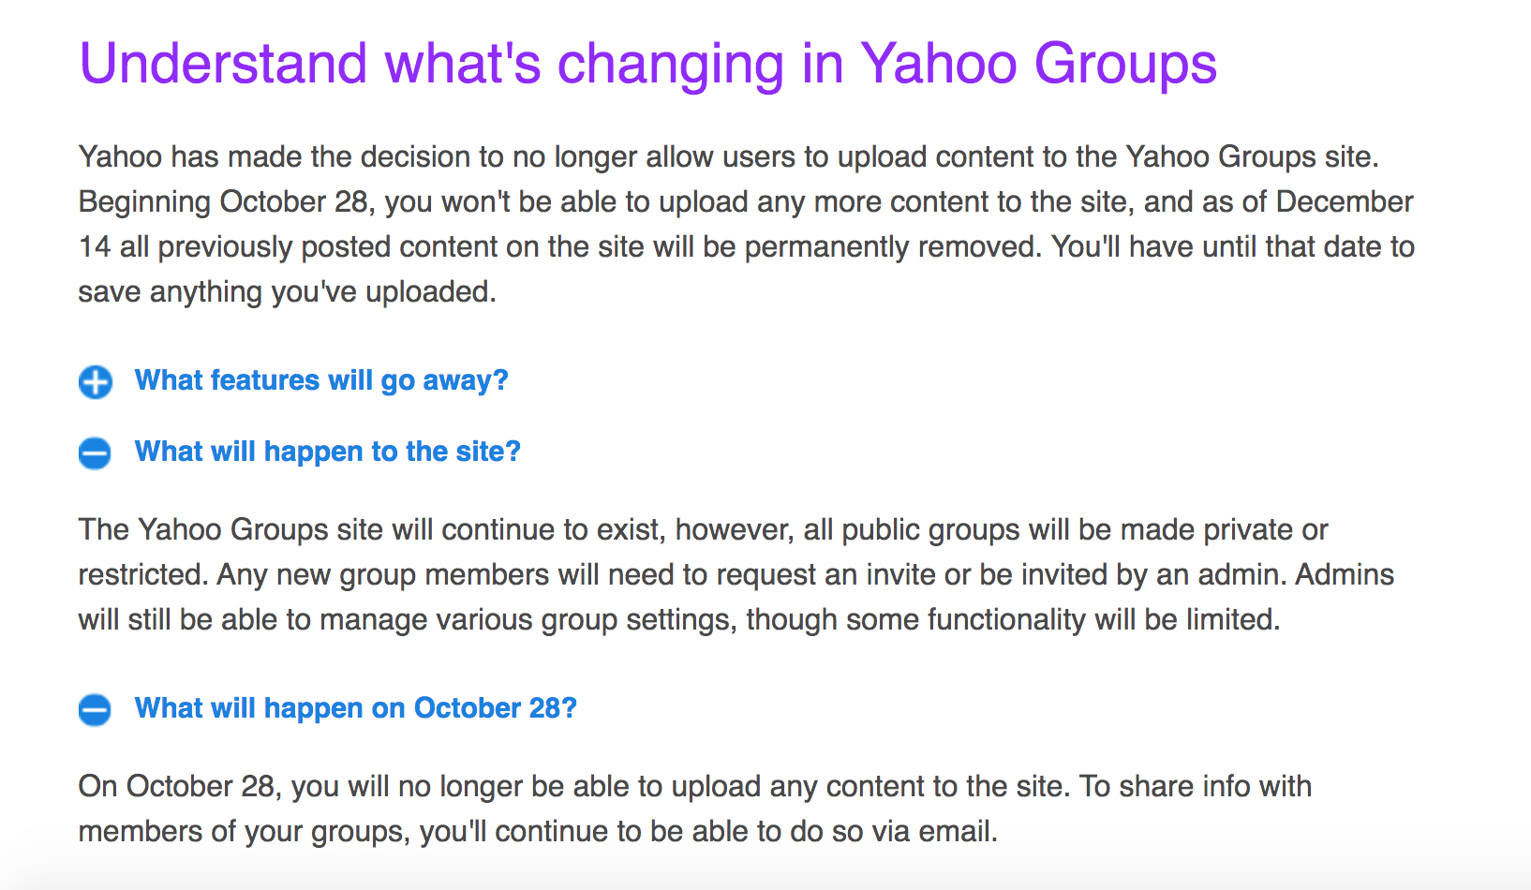Viewport: 1531px width, 890px height.
Task: Click "functionality will be limited" text
Action: (x=1103, y=619)
